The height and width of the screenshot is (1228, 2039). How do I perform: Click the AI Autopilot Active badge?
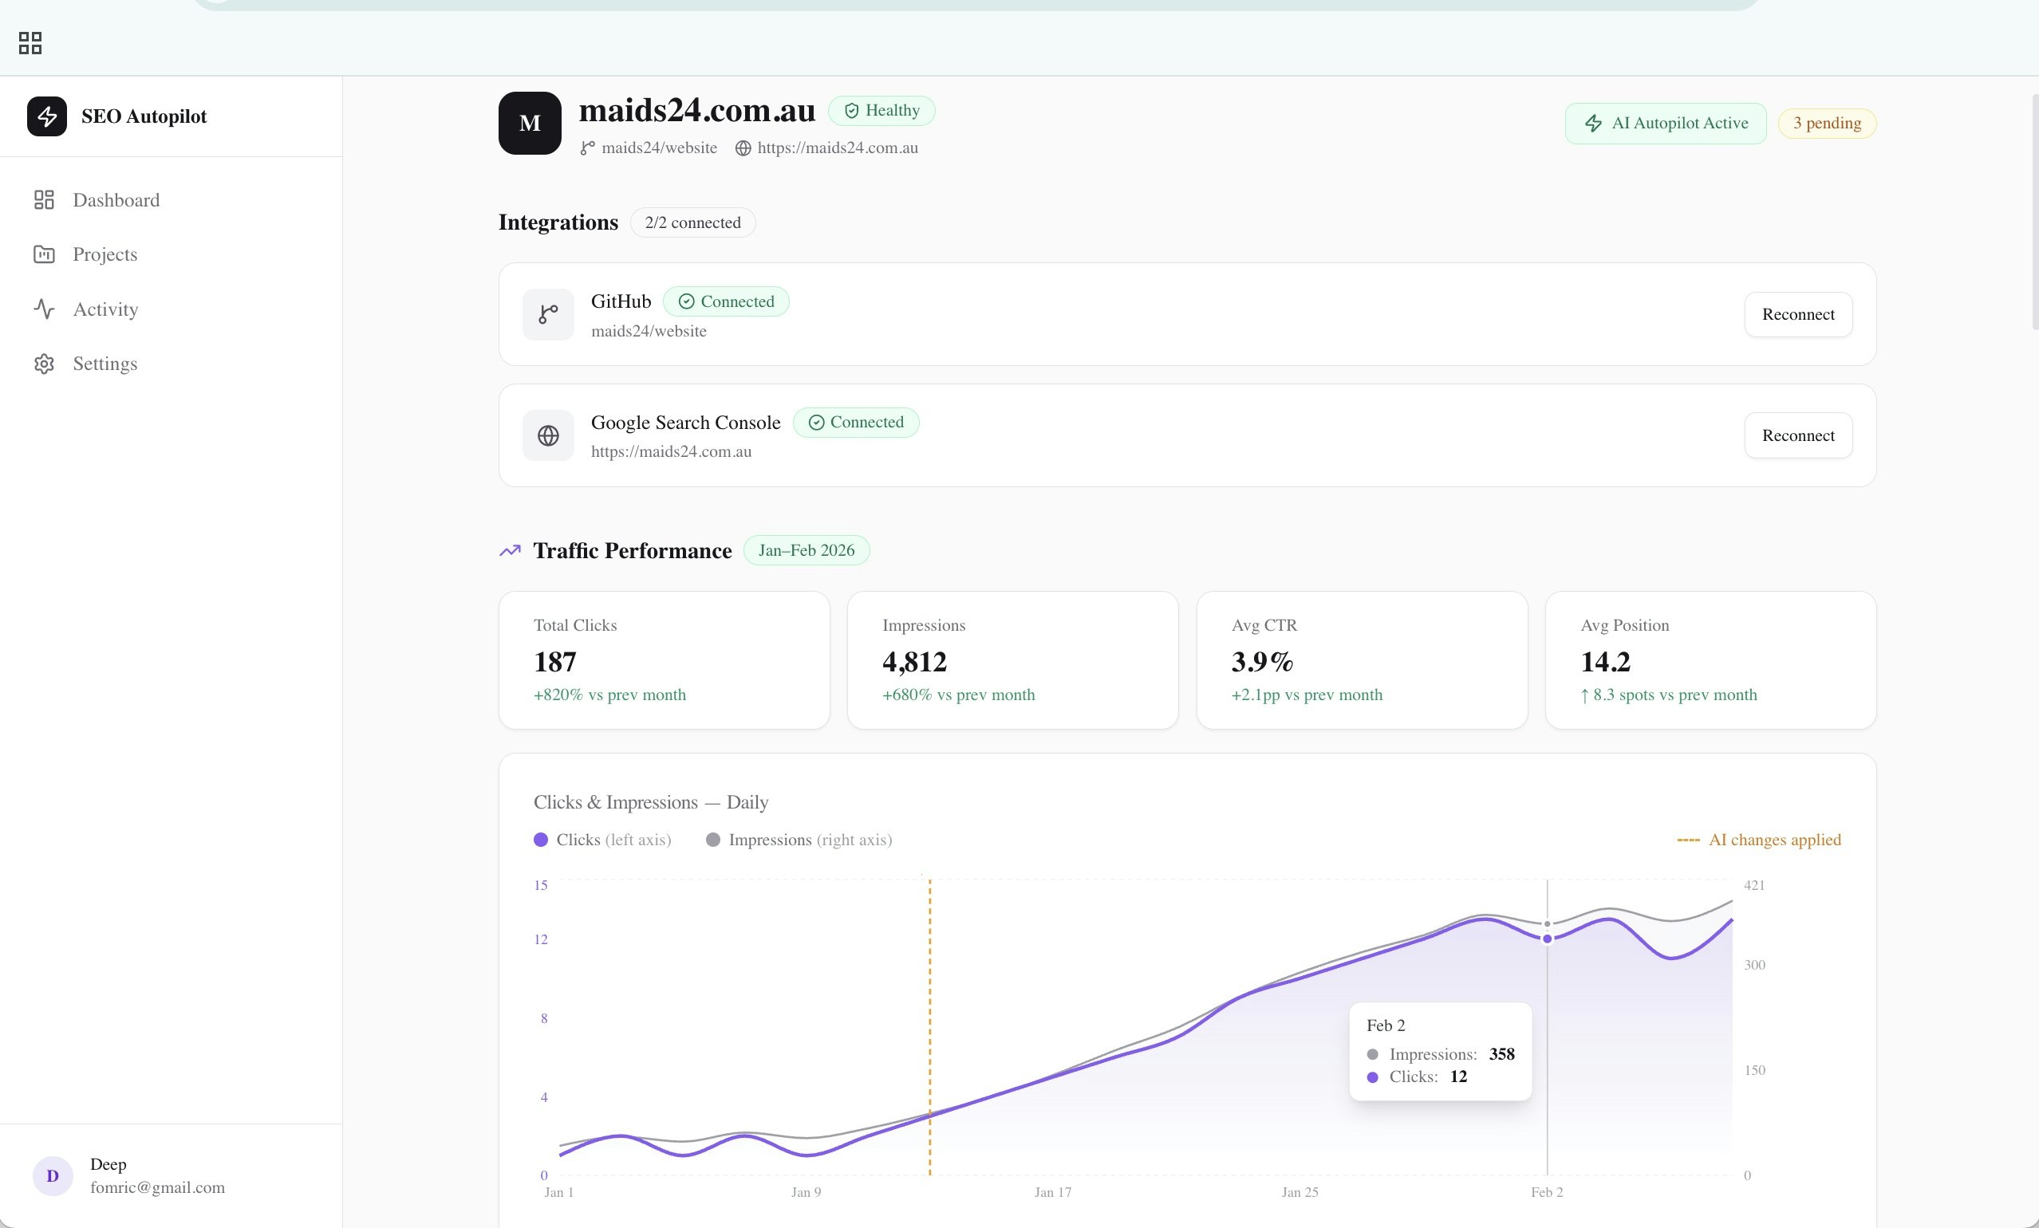coord(1665,122)
